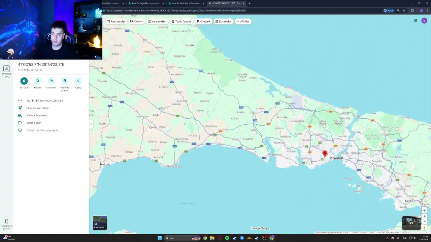Click İşletmenizi ekleyin
This screenshot has width=431, height=242.
pyautogui.click(x=51, y=115)
